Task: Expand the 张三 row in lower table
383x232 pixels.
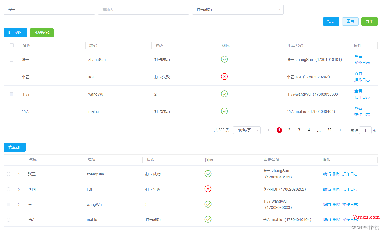Action: click(19, 174)
